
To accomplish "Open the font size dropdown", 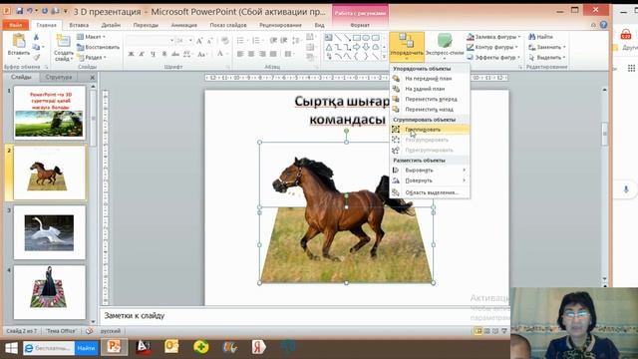I will click(190, 40).
